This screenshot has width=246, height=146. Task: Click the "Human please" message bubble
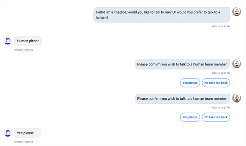pos(28,41)
